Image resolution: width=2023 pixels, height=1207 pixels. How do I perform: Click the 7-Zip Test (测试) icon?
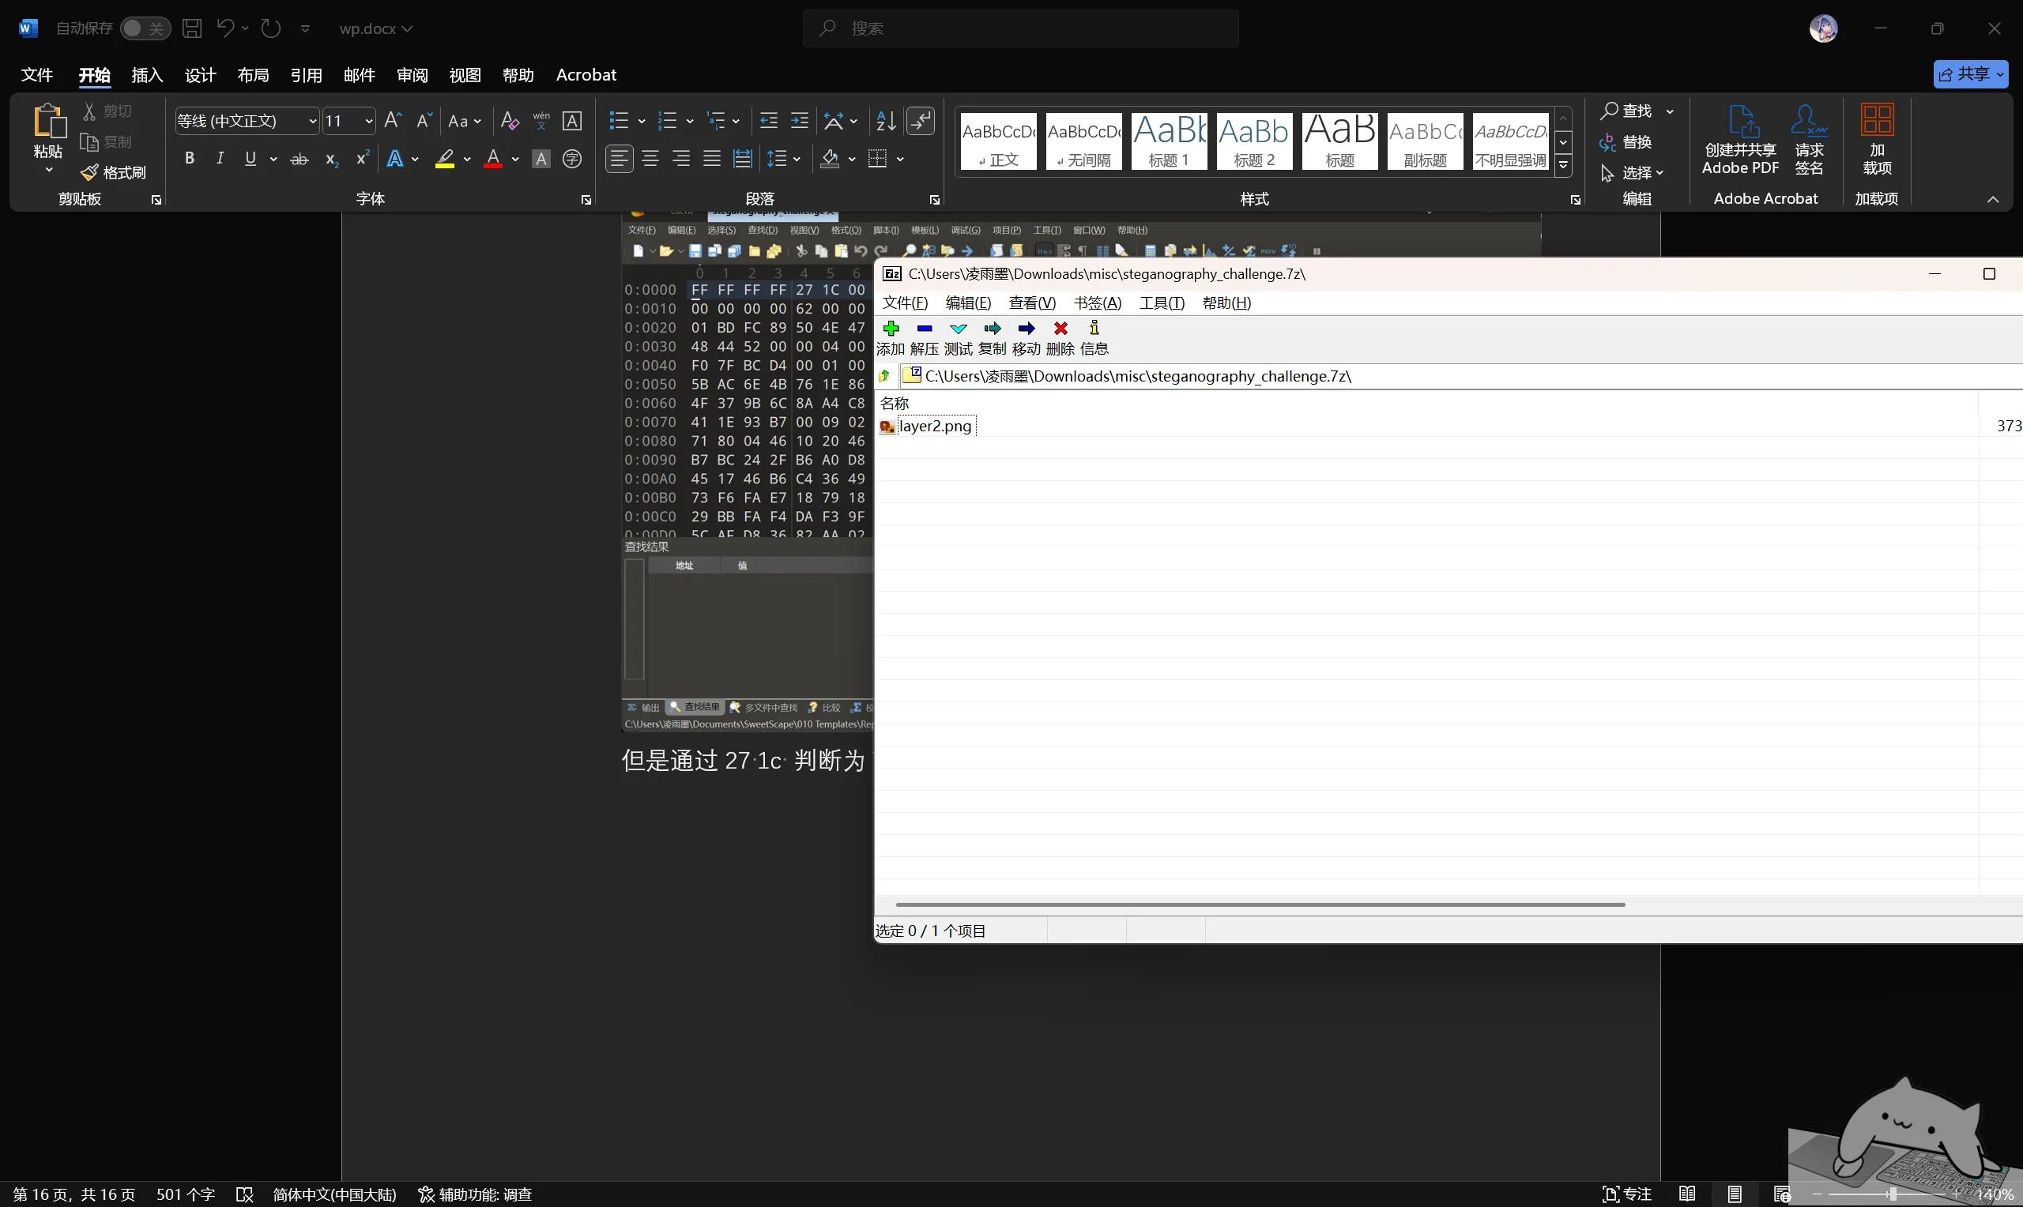pos(959,329)
